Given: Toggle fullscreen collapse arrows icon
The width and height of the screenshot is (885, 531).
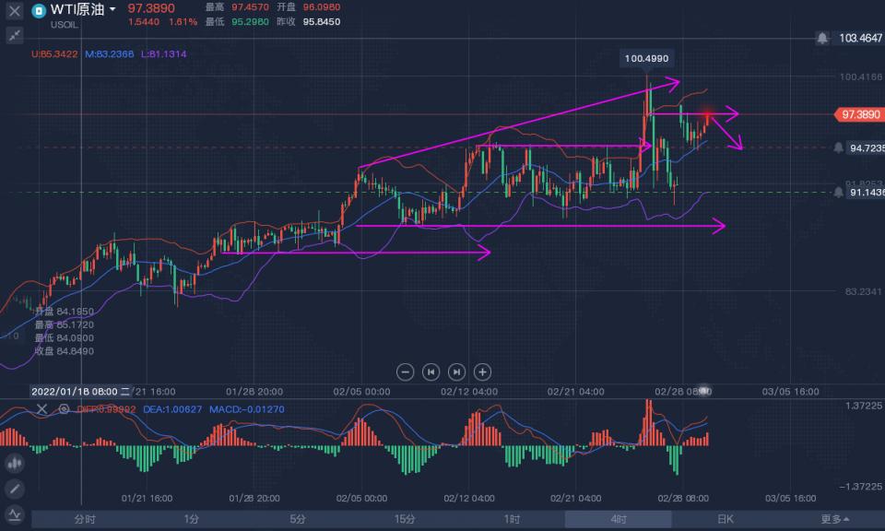Looking at the screenshot, I should point(14,35).
